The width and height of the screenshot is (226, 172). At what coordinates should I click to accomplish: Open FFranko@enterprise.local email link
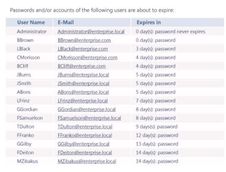(x=85, y=135)
